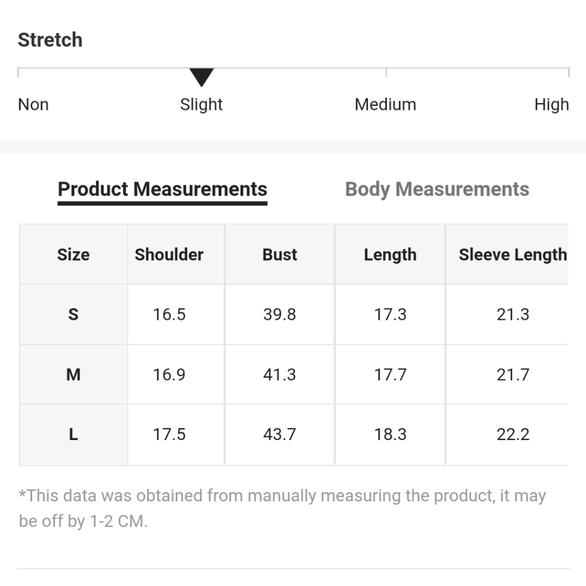
Task: Click the Bust column header
Action: (x=280, y=254)
